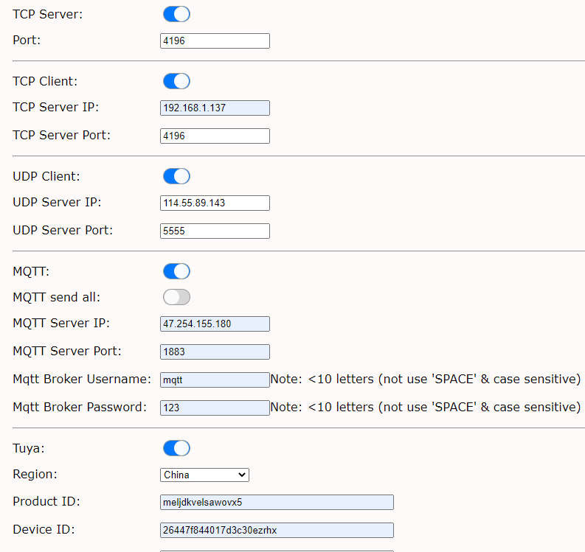Edit the Mqtt Broker Username field

[215, 380]
